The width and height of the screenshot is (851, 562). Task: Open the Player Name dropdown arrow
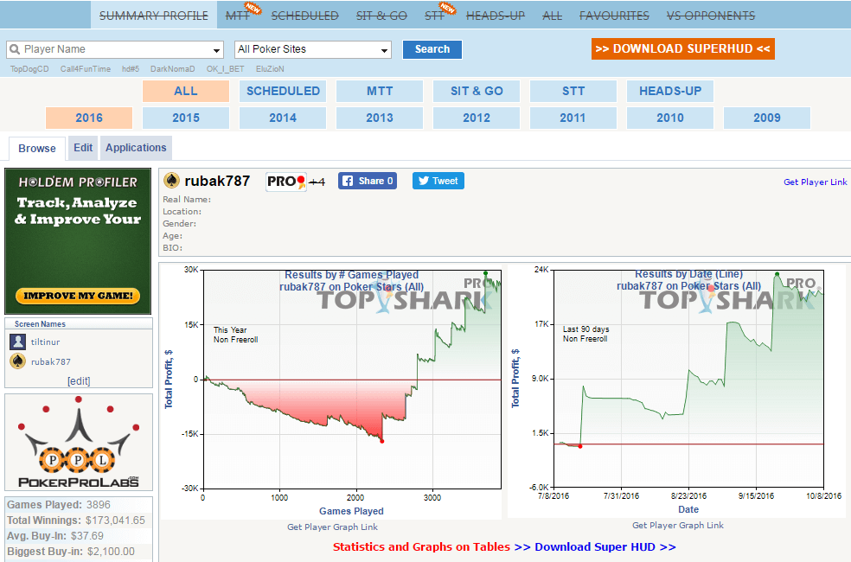point(216,50)
